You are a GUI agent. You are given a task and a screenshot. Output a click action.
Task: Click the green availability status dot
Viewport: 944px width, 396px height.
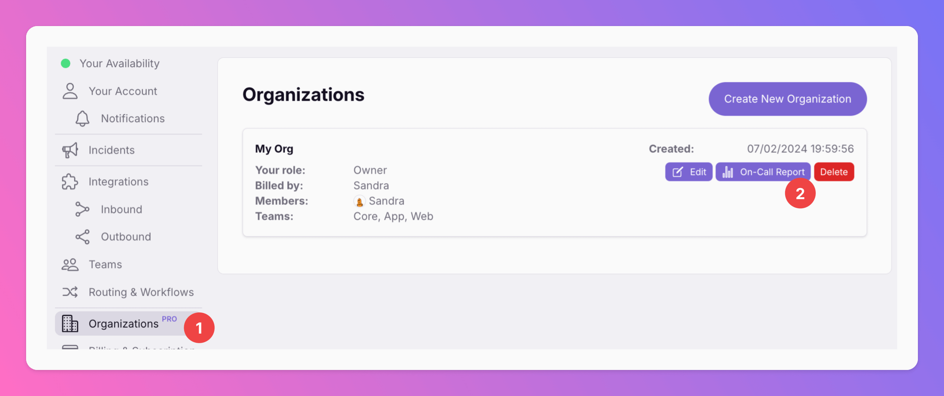point(66,63)
